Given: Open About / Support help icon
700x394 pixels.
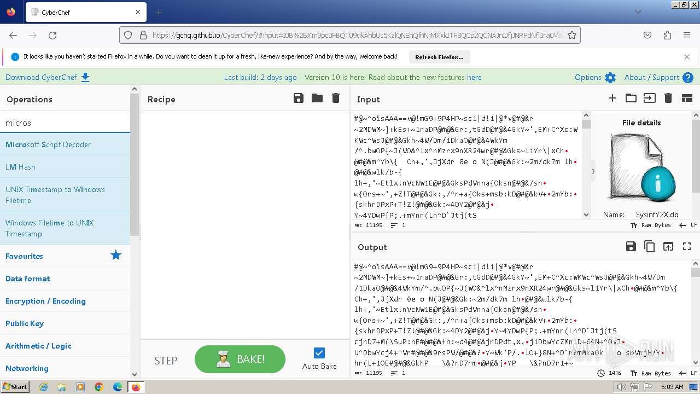Looking at the screenshot, I should [x=688, y=78].
